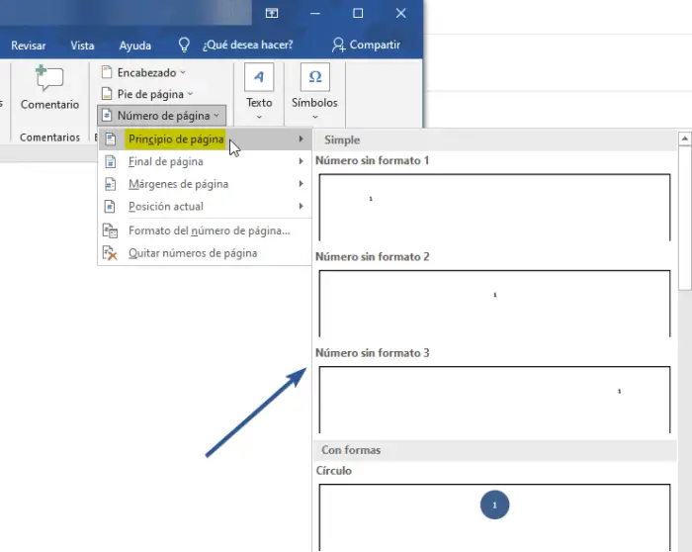The image size is (692, 552).
Task: Click the Número sin formato 1 label
Action: pos(372,160)
